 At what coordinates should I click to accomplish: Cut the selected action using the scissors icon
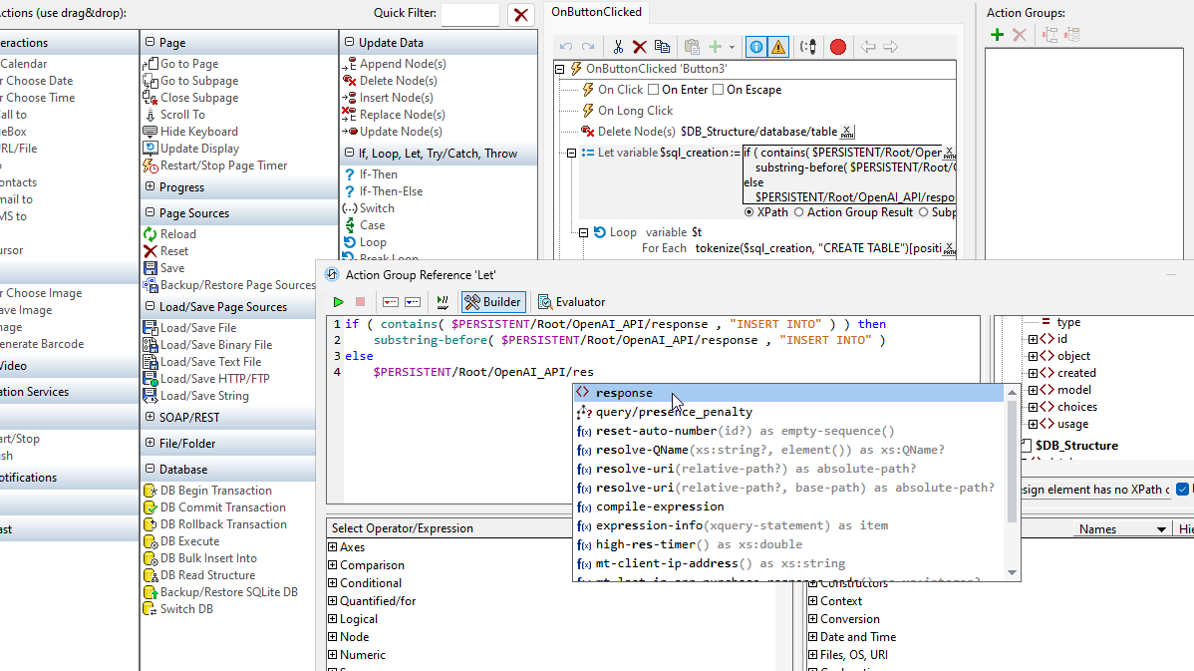pyautogui.click(x=620, y=46)
